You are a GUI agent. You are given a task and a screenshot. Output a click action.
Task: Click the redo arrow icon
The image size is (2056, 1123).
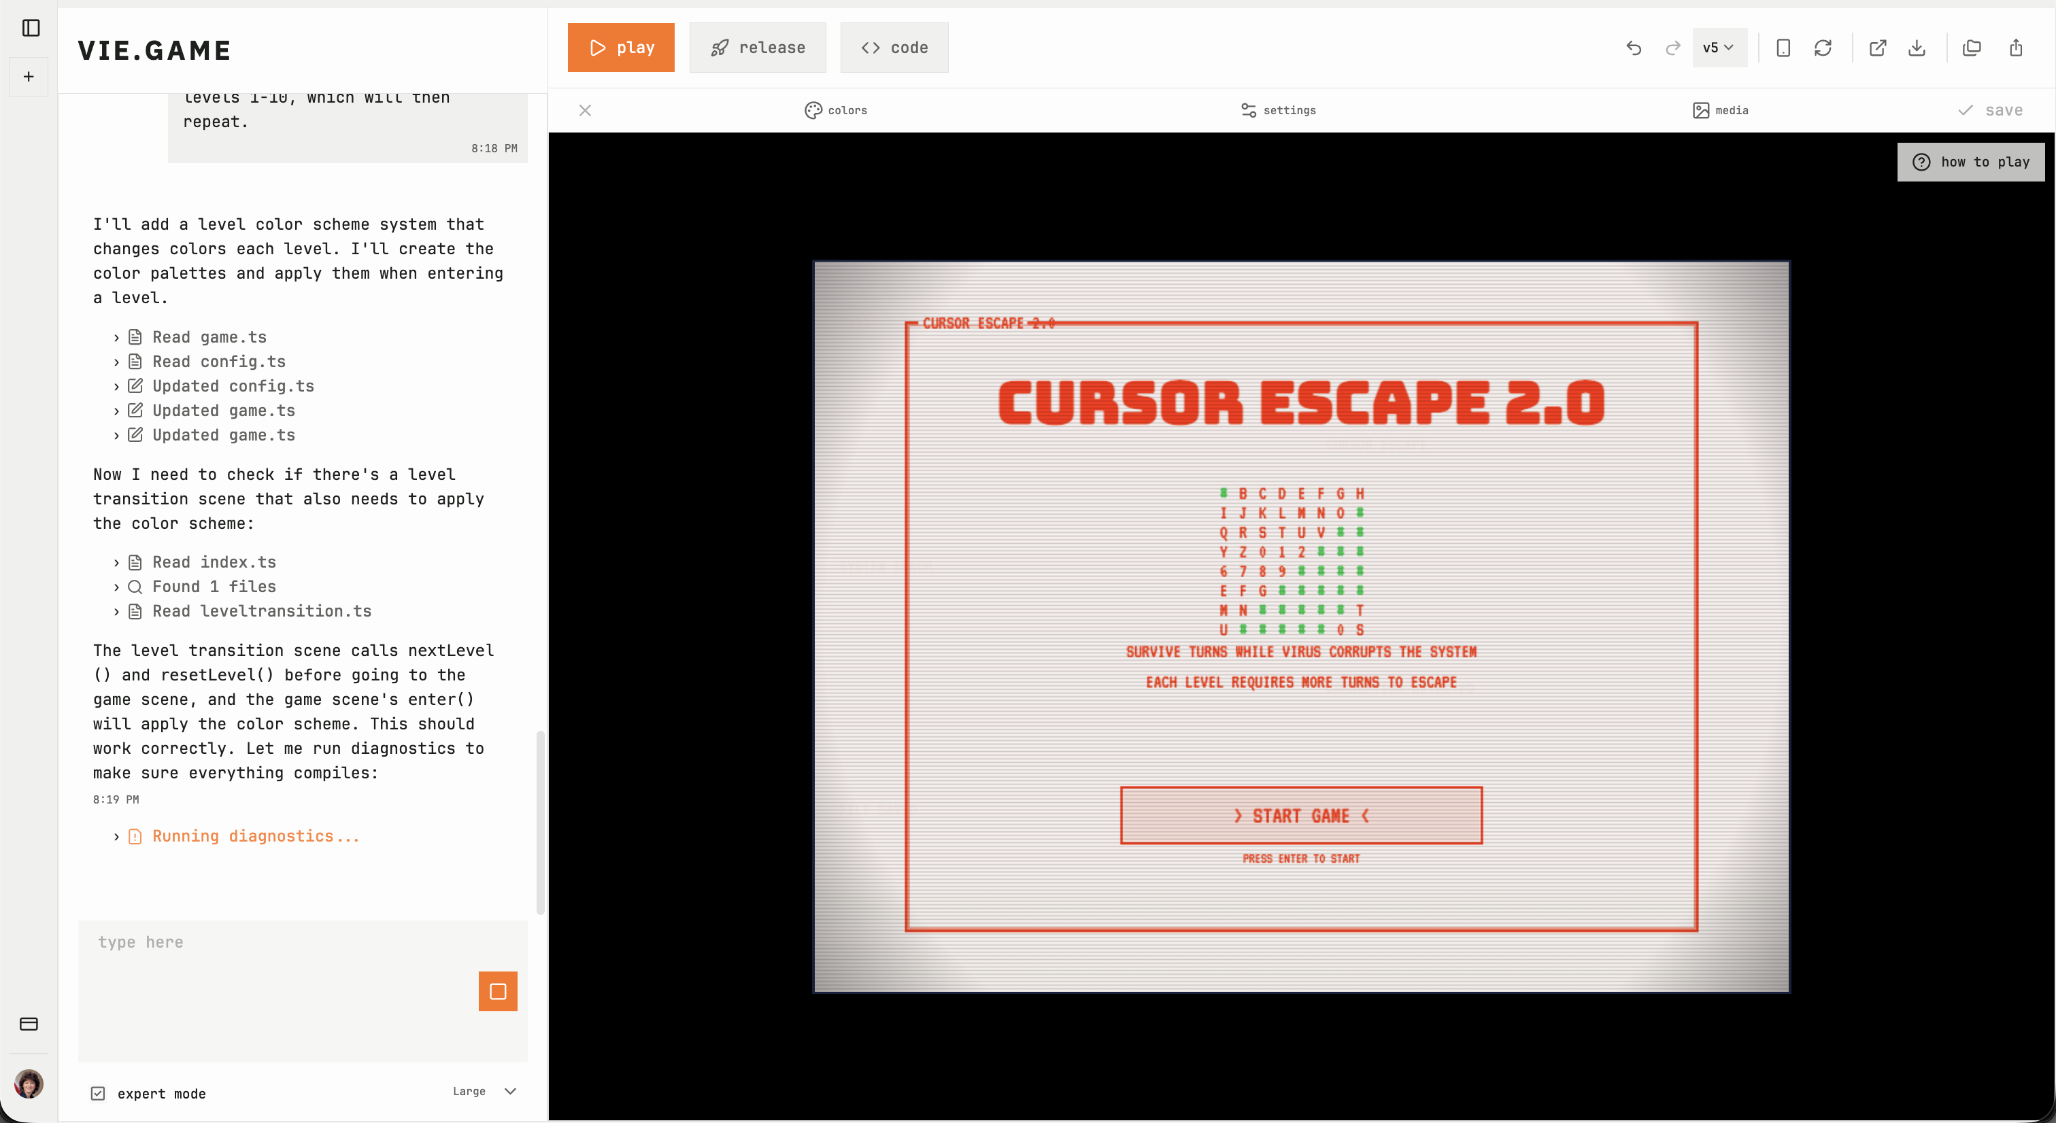coord(1673,48)
